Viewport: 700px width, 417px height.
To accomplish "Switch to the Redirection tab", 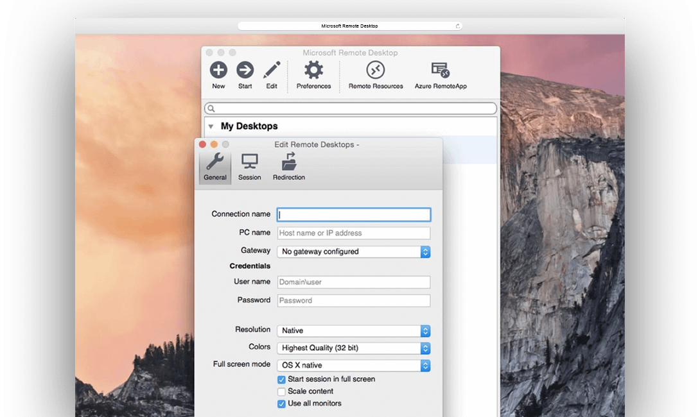I will point(289,167).
